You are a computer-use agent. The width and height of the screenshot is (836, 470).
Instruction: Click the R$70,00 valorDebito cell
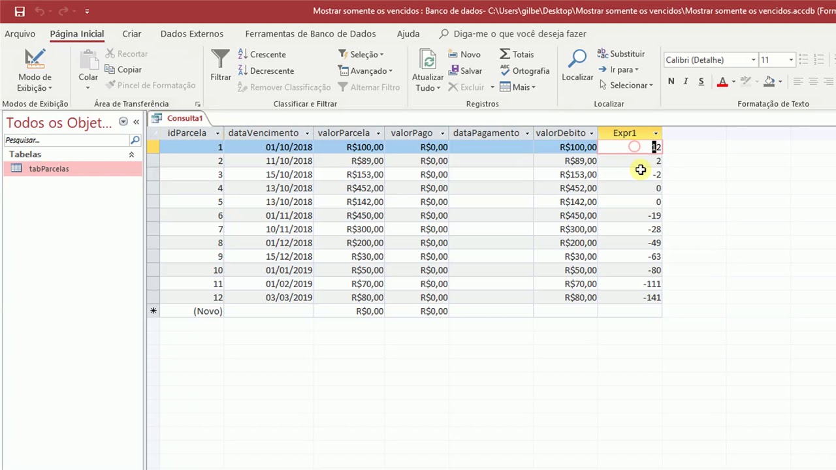coord(566,284)
